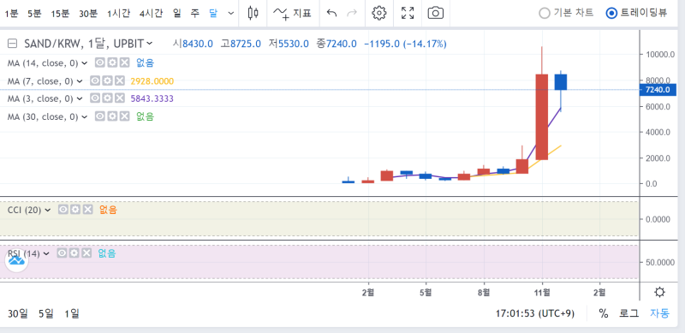The image size is (685, 333).
Task: Expand the MA (3, close, 0) dropdown
Action: pyautogui.click(x=80, y=98)
